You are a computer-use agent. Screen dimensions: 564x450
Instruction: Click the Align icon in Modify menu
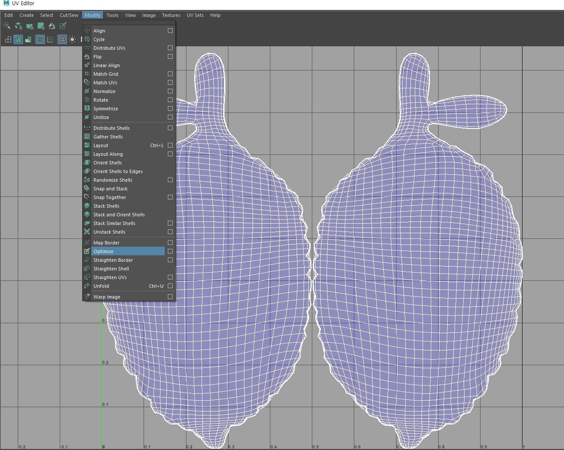[87, 31]
